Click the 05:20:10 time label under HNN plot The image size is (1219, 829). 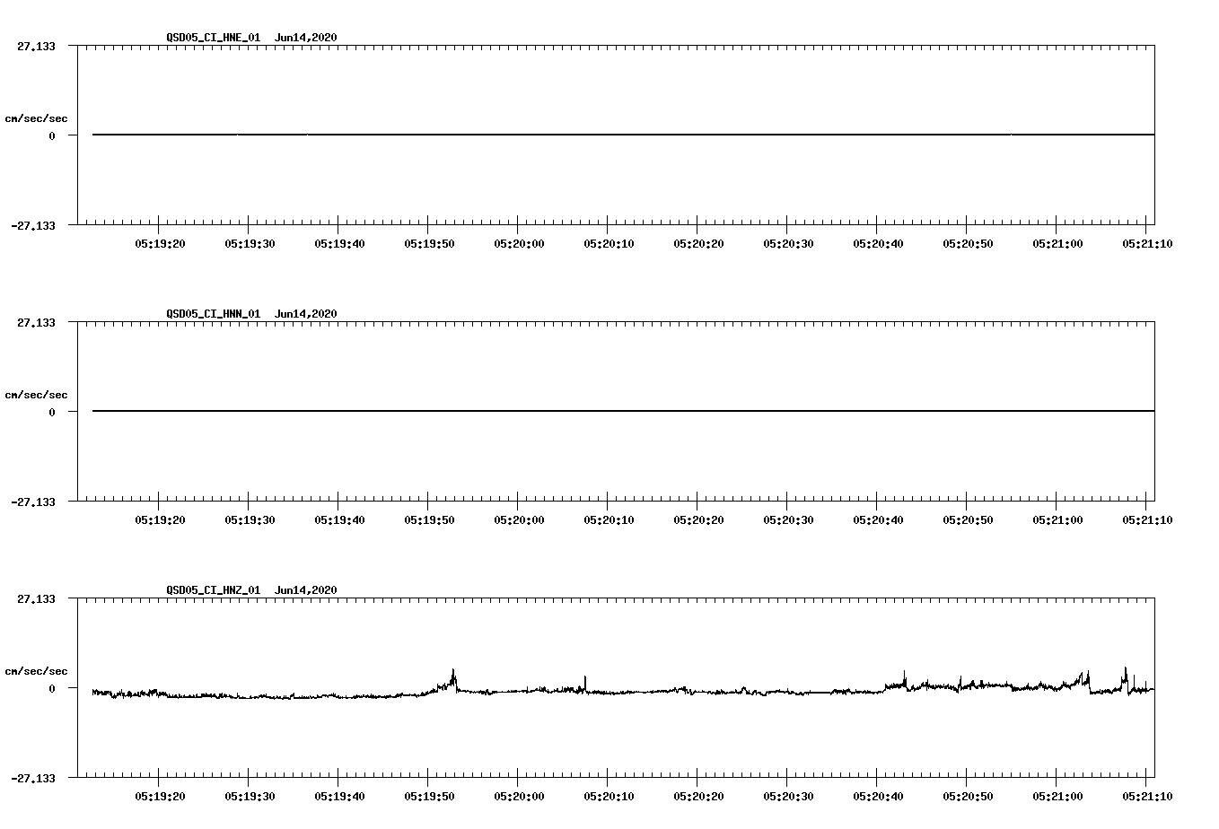(x=609, y=519)
